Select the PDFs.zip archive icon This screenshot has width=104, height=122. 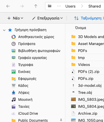click(x=73, y=79)
